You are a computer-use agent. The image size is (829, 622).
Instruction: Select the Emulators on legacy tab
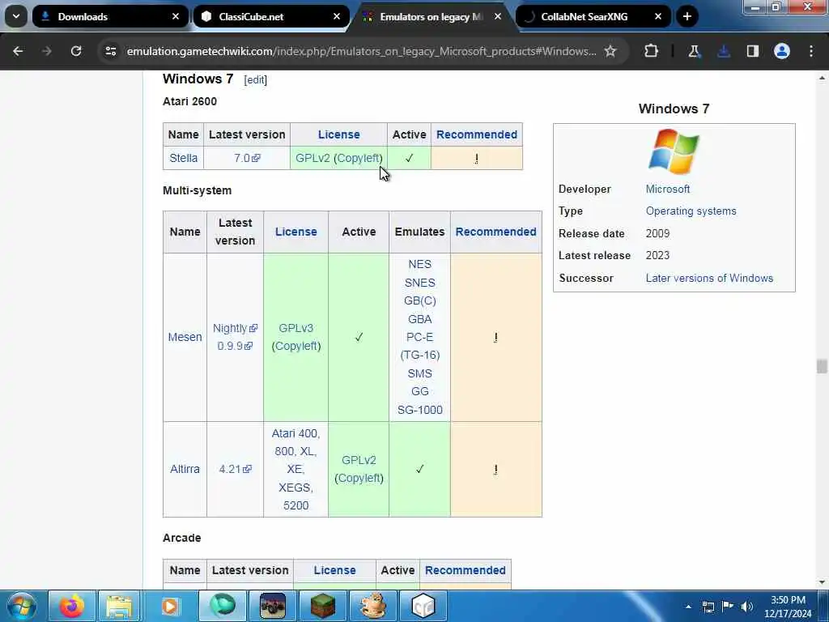tap(432, 16)
